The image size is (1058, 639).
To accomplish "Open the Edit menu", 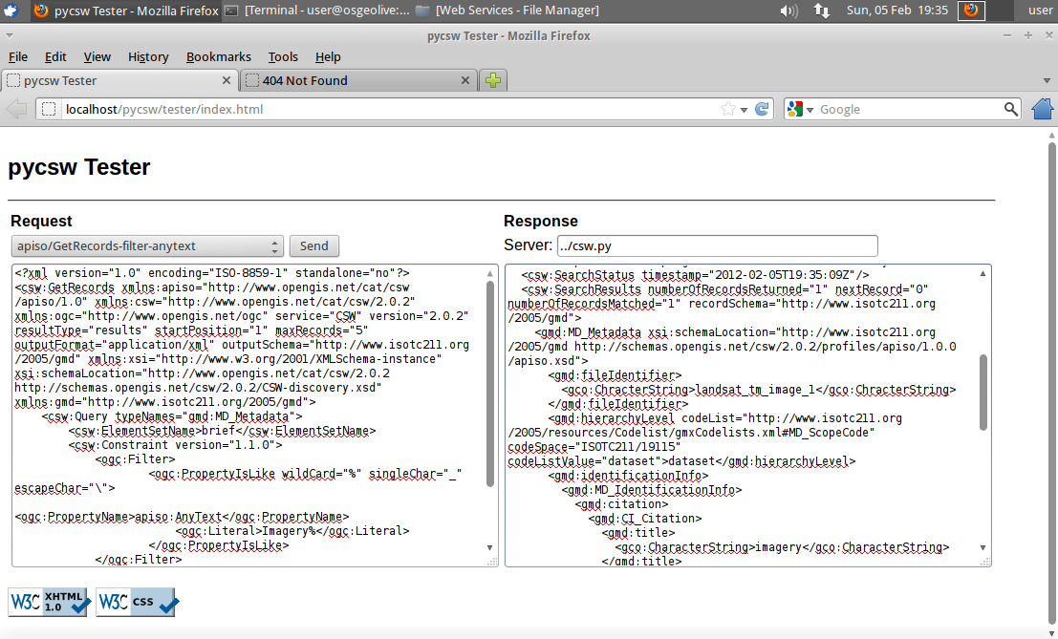I will (55, 56).
